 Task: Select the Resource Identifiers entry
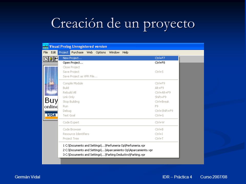click(x=118, y=134)
